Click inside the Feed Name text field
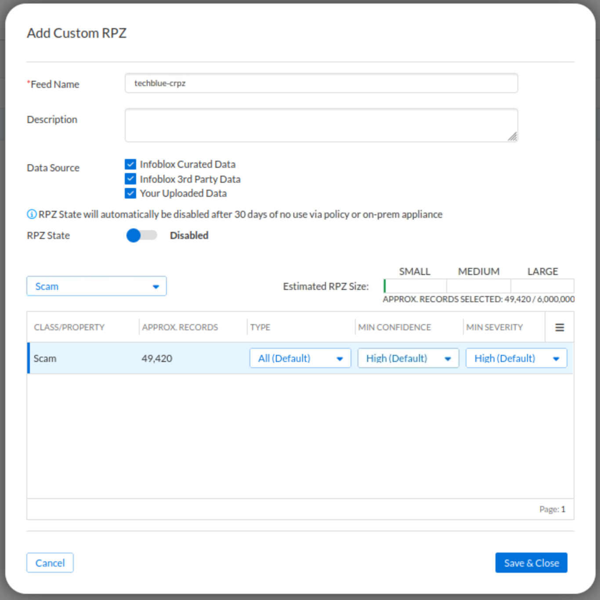The width and height of the screenshot is (600, 600). tap(321, 83)
